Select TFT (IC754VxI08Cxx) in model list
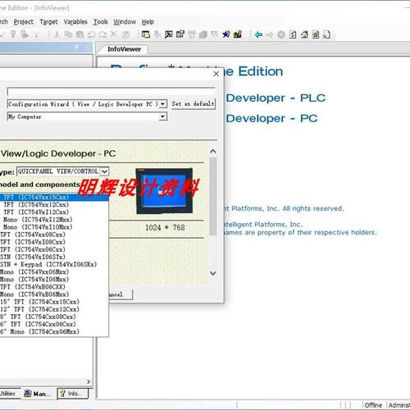The height and width of the screenshot is (410, 410). (54, 242)
